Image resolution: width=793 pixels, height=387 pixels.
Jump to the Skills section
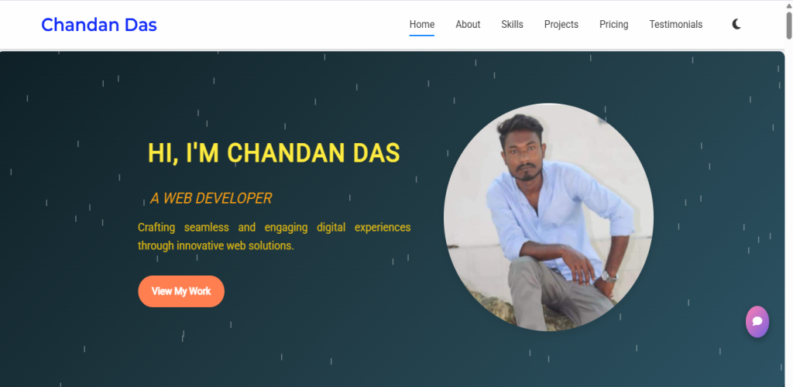(x=513, y=24)
